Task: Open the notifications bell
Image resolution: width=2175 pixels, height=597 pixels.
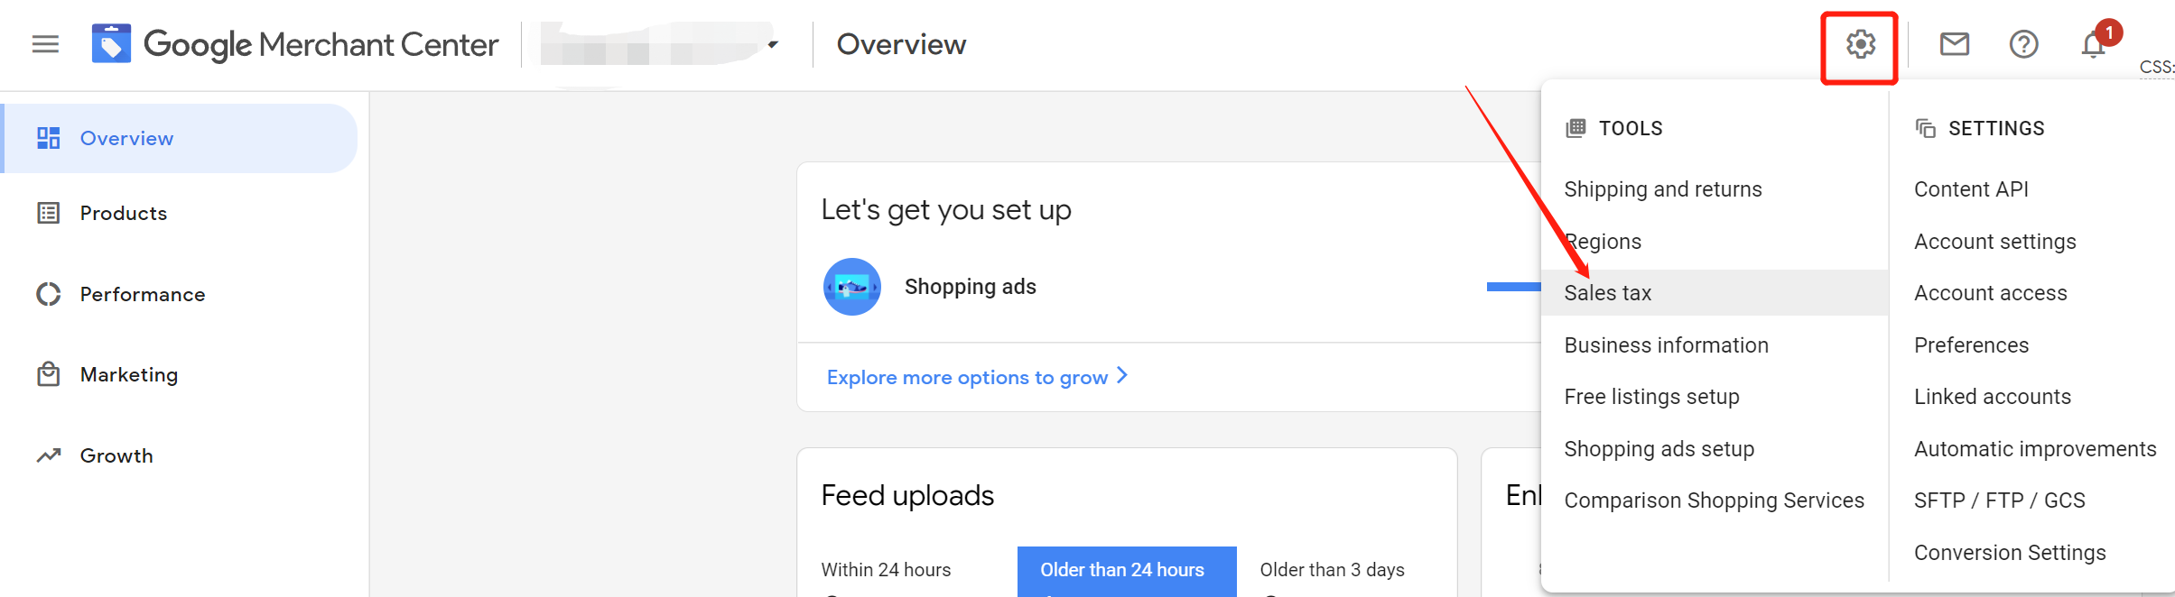Action: (x=2093, y=45)
